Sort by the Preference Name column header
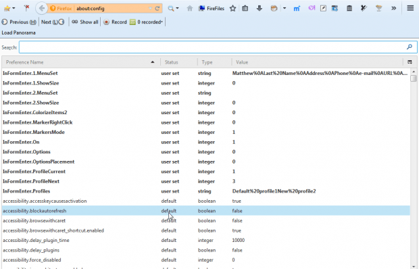 click(x=80, y=62)
